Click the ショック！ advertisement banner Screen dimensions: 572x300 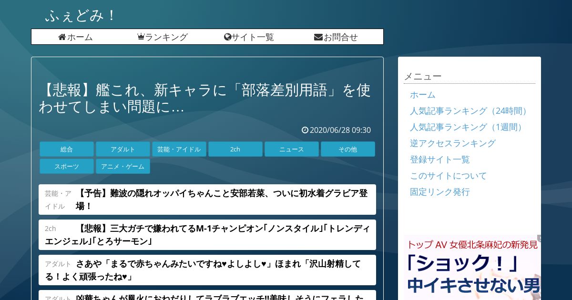point(472,267)
